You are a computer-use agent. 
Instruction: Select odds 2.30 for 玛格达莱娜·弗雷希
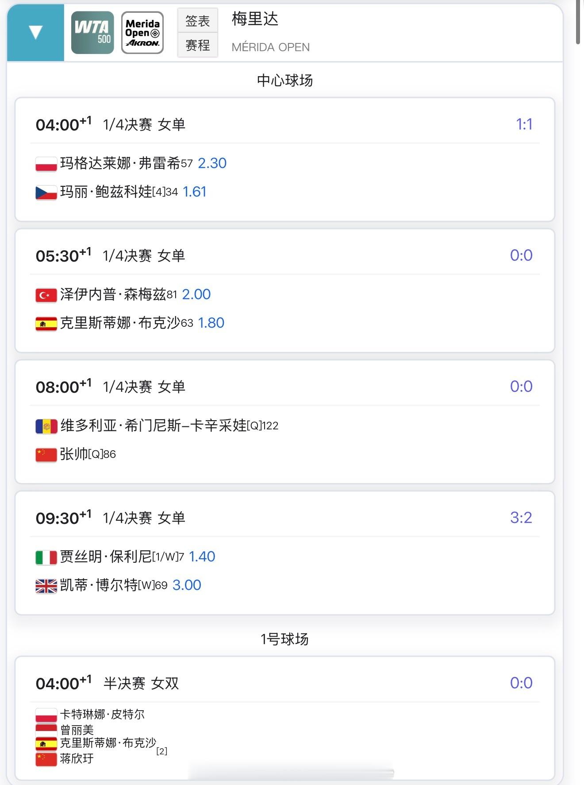click(x=212, y=163)
